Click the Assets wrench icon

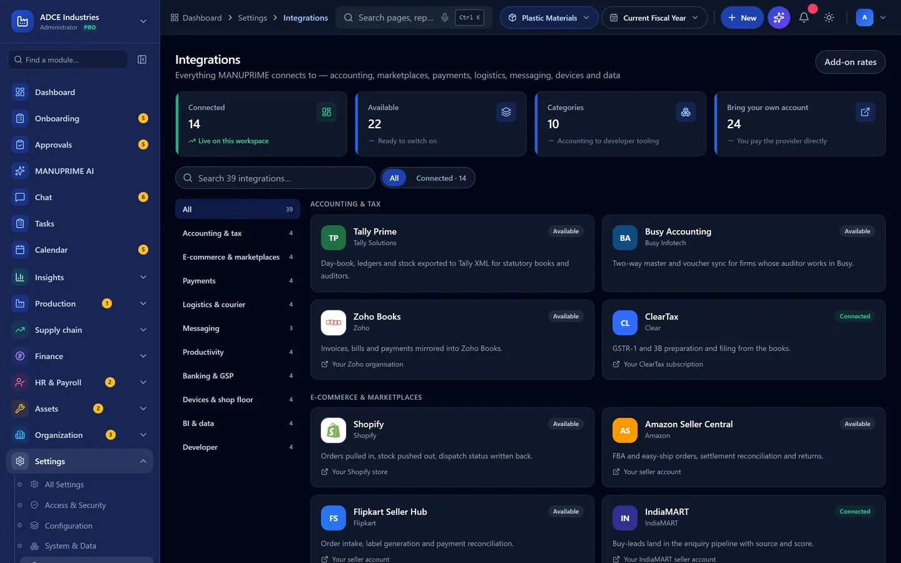(20, 408)
